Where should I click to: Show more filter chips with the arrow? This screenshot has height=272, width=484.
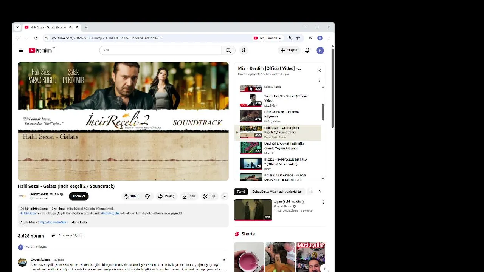point(320,192)
